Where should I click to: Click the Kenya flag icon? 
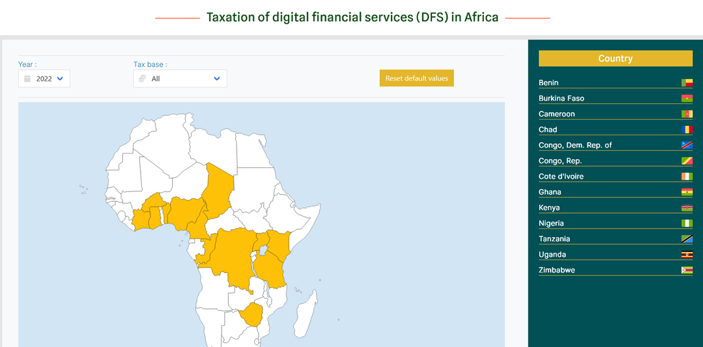click(x=687, y=208)
